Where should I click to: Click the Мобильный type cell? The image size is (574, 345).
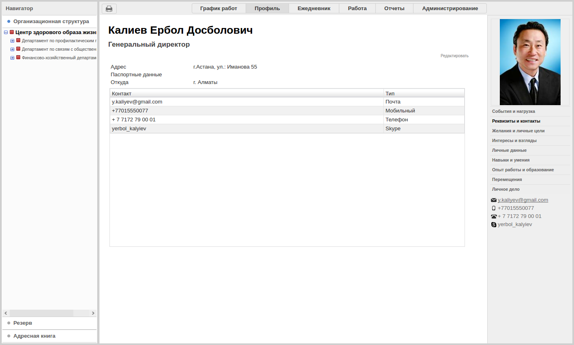(424, 111)
